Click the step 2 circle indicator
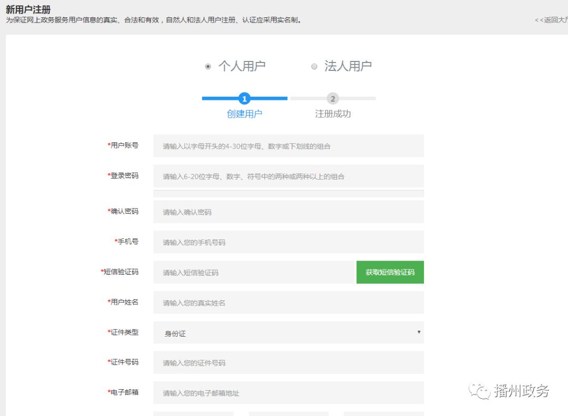Image resolution: width=568 pixels, height=416 pixels. 332,99
